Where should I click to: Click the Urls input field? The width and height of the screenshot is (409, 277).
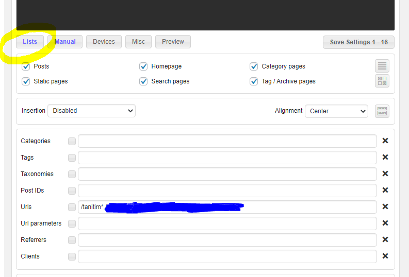coord(227,207)
